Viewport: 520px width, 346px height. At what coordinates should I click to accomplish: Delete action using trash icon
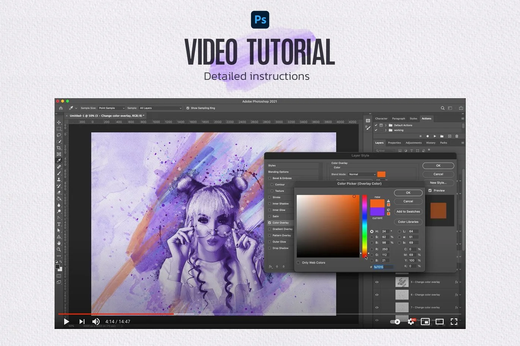(x=457, y=136)
